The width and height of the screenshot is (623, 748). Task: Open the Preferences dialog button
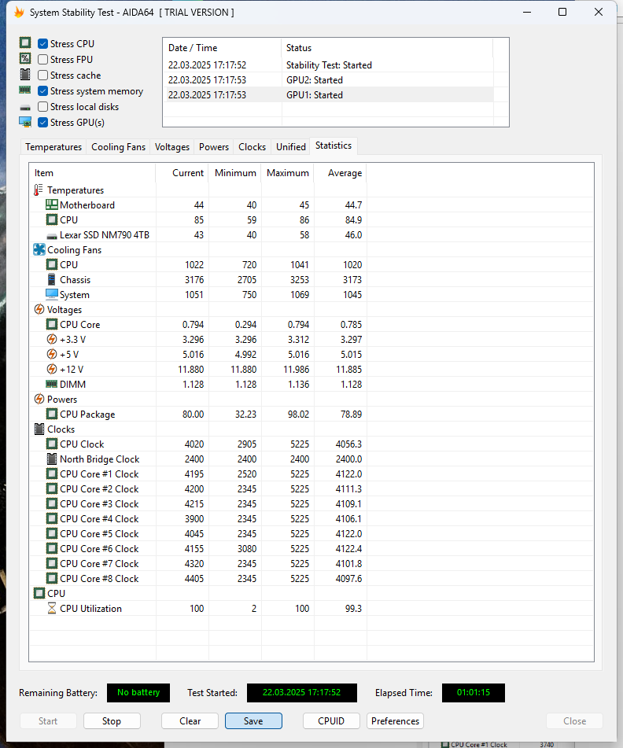(395, 721)
